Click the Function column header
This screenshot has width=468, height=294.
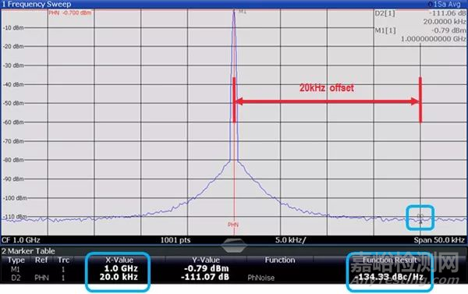[x=280, y=260]
